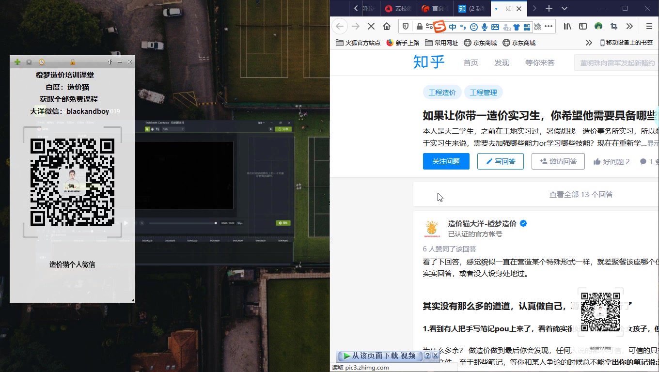
Task: Go to the 等你来答 navigation item
Action: (540, 62)
